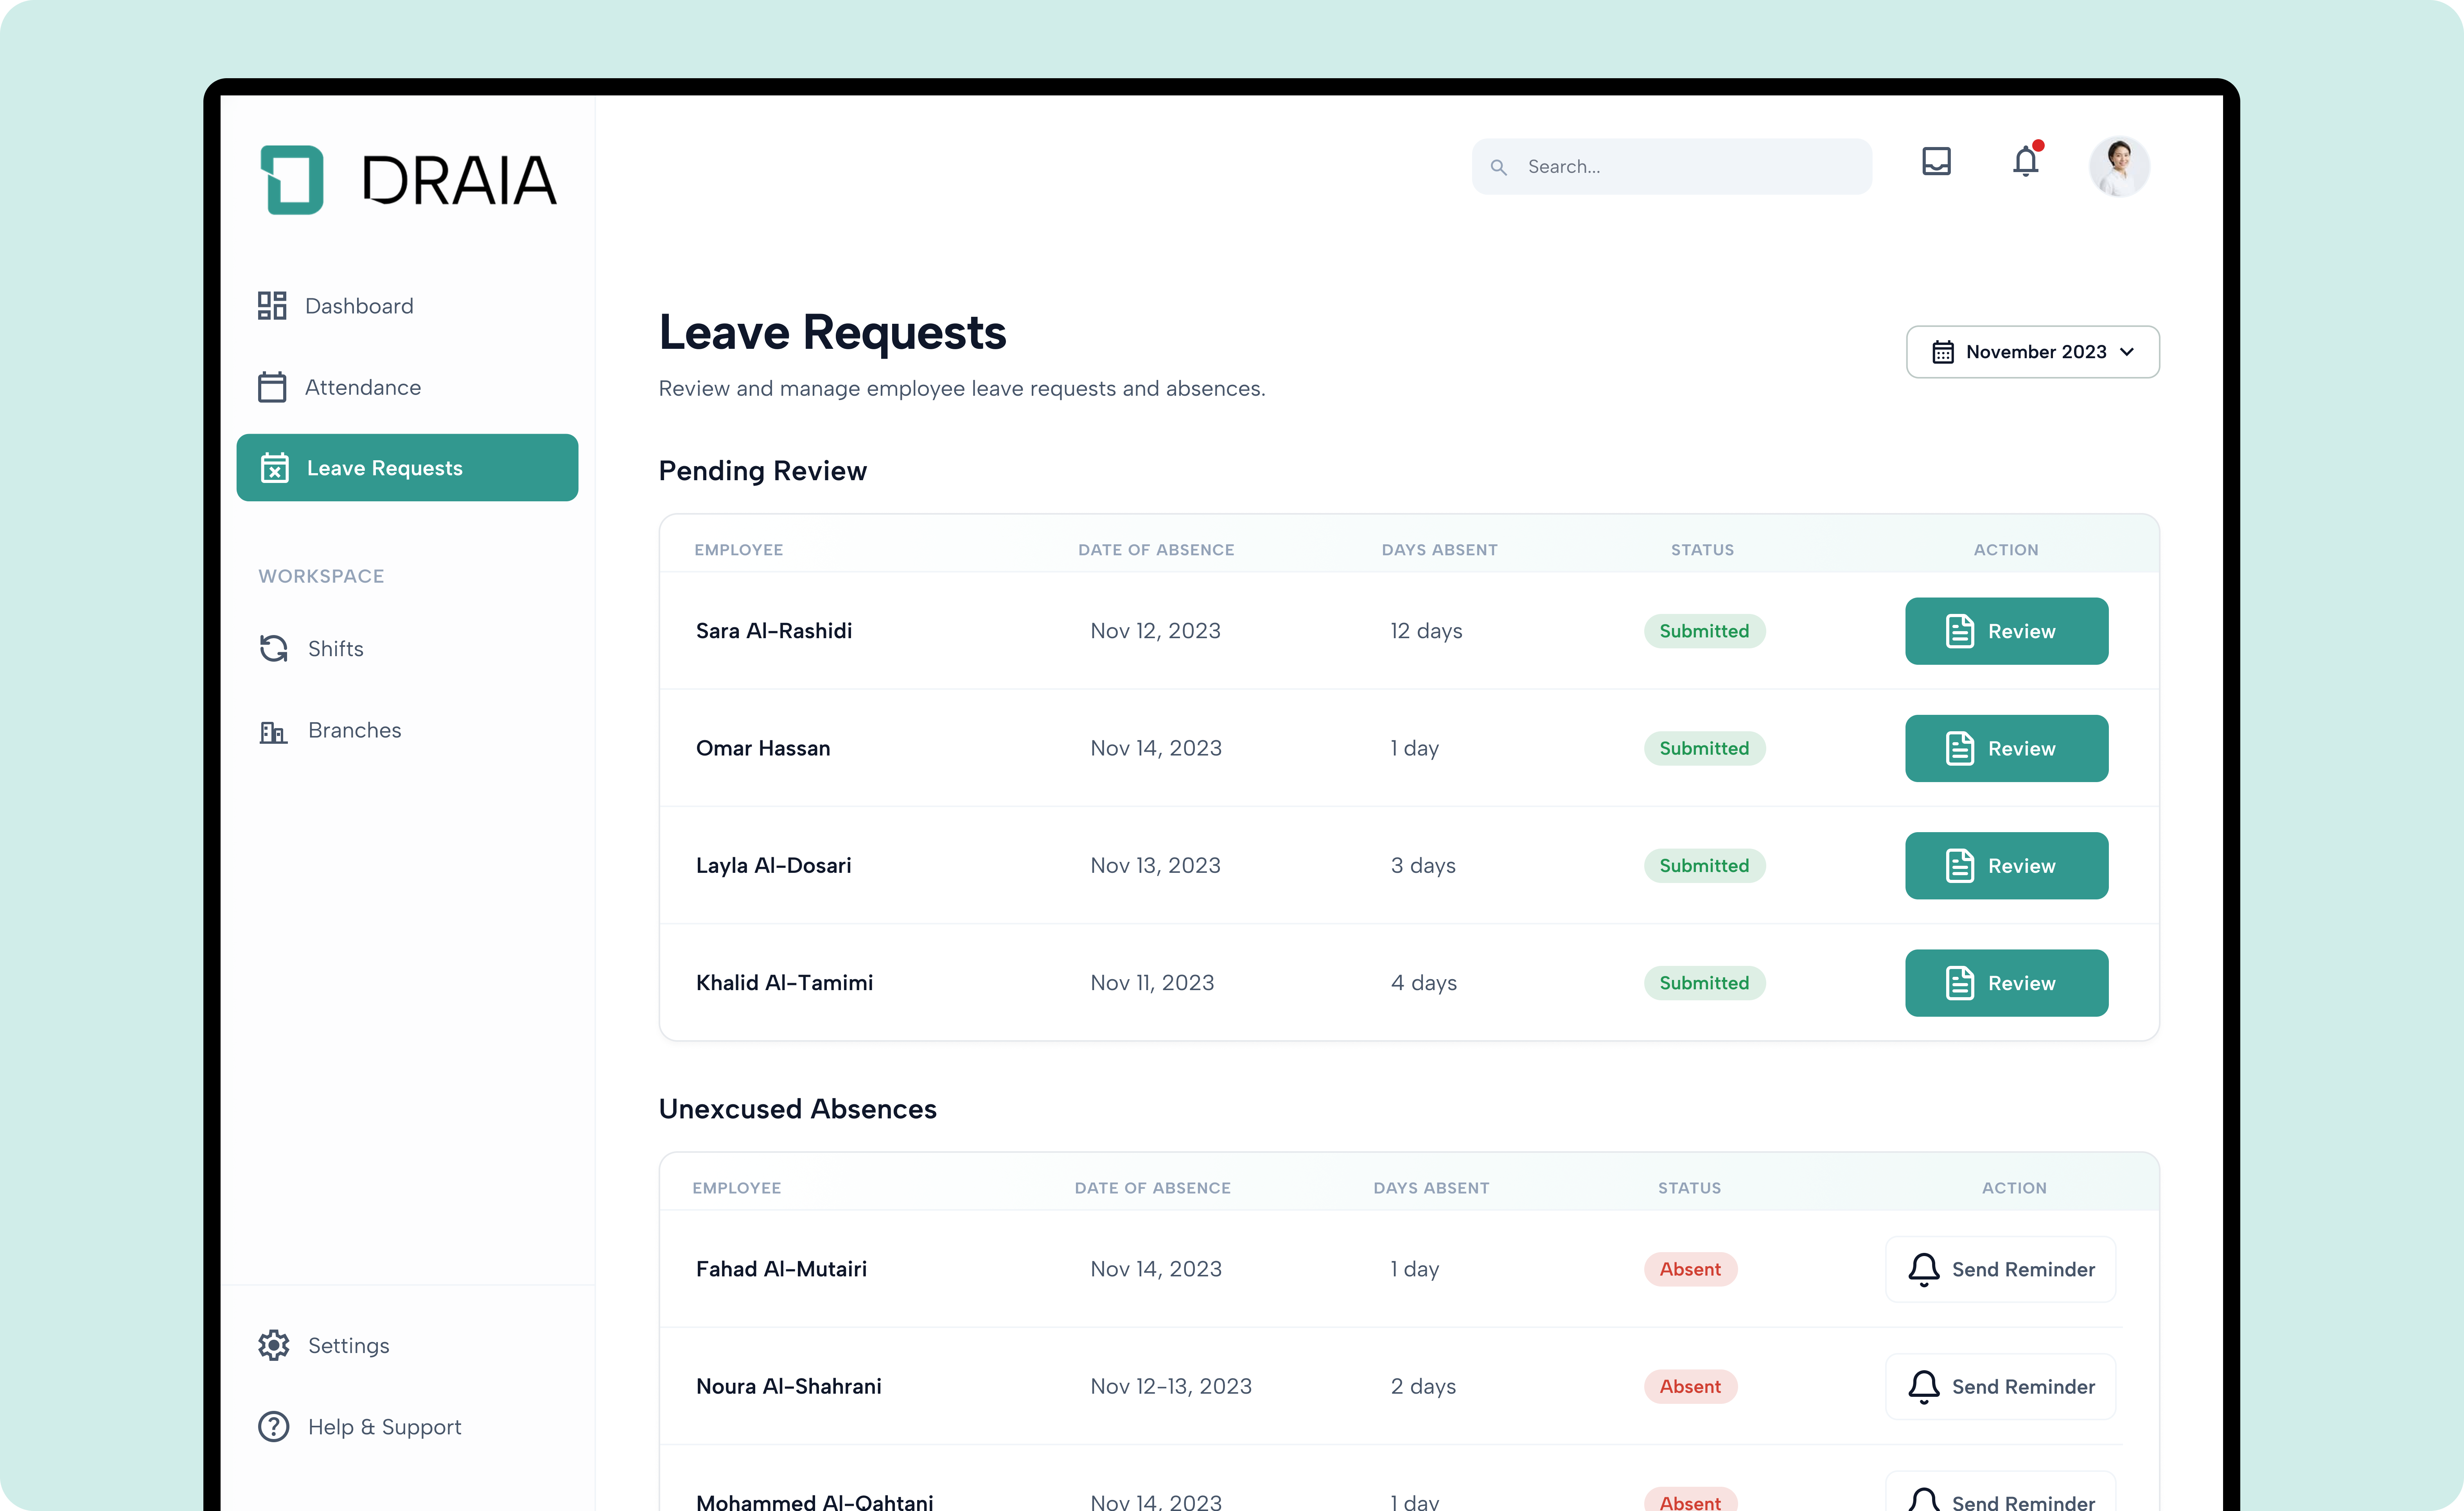This screenshot has height=1511, width=2464.
Task: Click the 2 days value
Action: (x=1423, y=1387)
